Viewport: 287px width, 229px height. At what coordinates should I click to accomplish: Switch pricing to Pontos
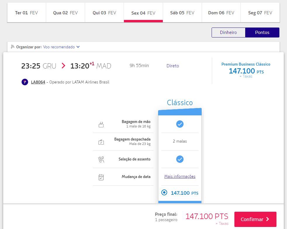click(262, 33)
